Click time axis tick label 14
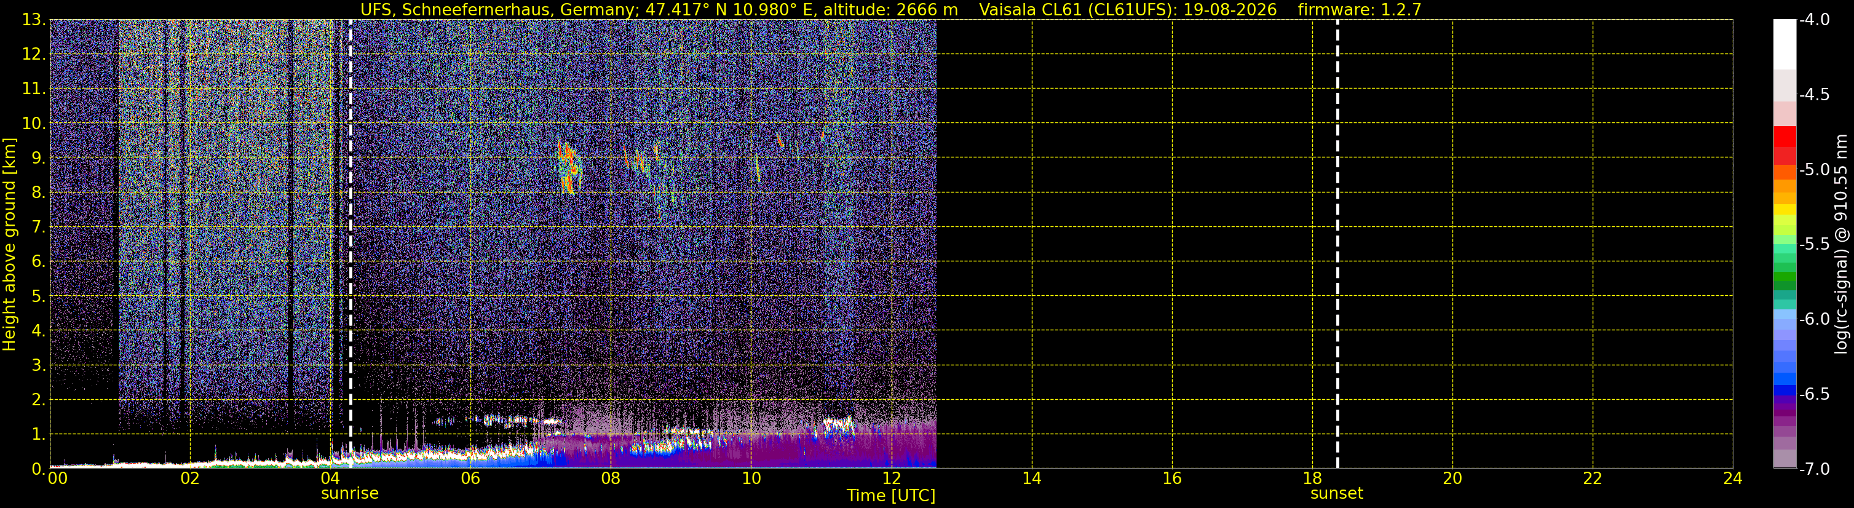1854x508 pixels. click(x=1031, y=478)
